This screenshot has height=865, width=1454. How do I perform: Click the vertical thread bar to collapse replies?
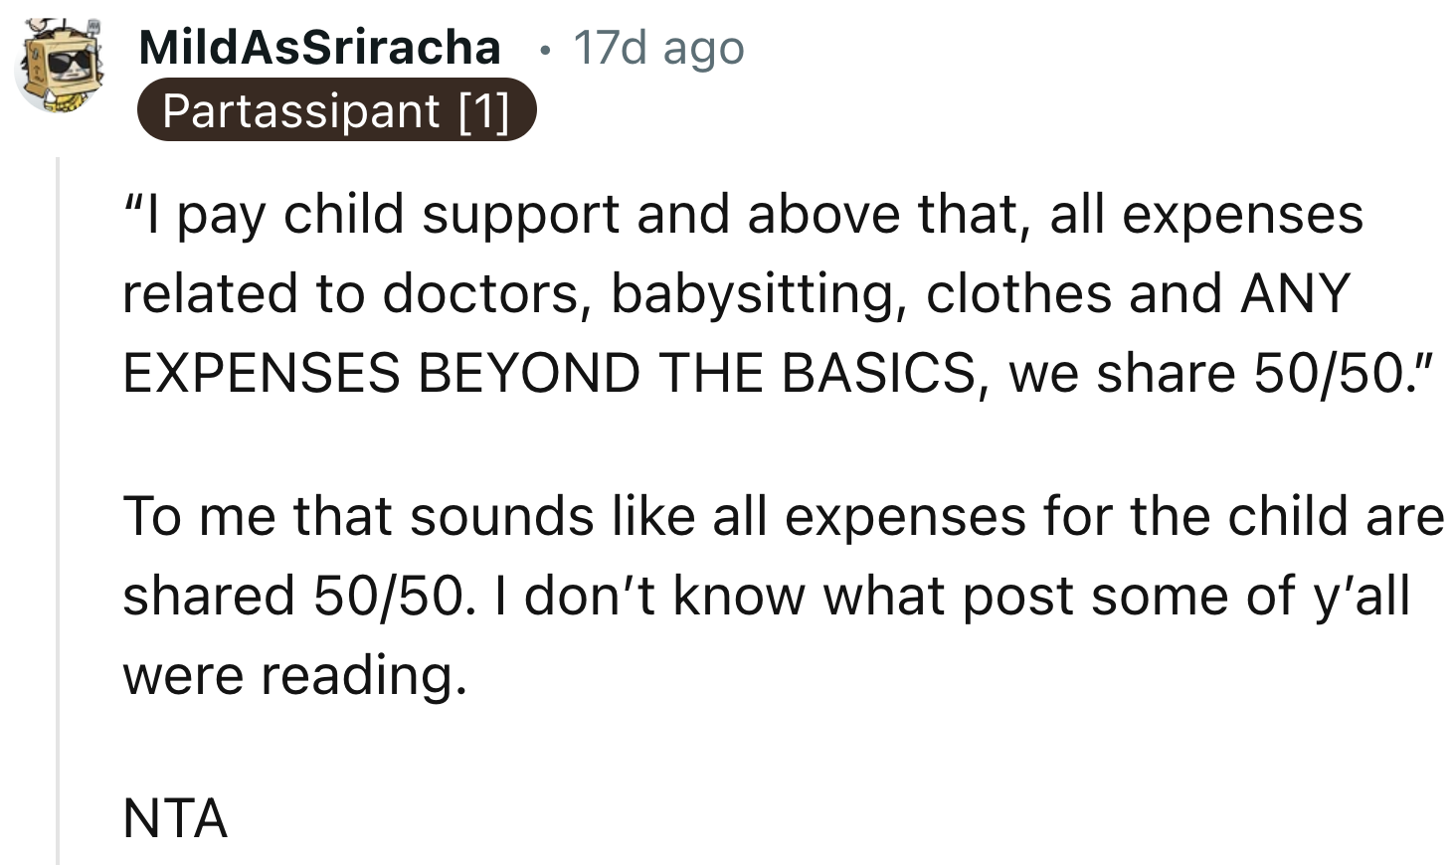[x=58, y=497]
